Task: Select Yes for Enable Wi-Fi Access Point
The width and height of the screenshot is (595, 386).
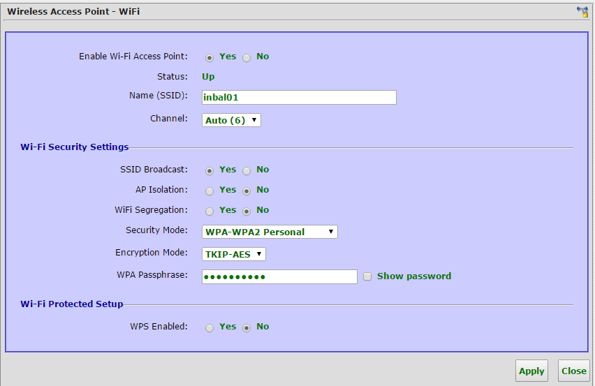Action: [210, 58]
